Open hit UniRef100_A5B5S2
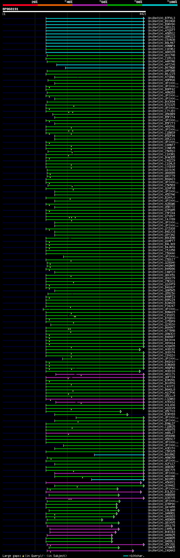The height and width of the screenshot is (558, 180). tap(161, 34)
